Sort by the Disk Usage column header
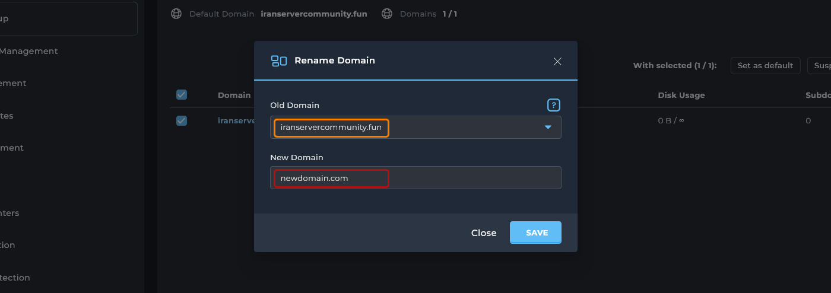The width and height of the screenshot is (831, 293). [681, 95]
